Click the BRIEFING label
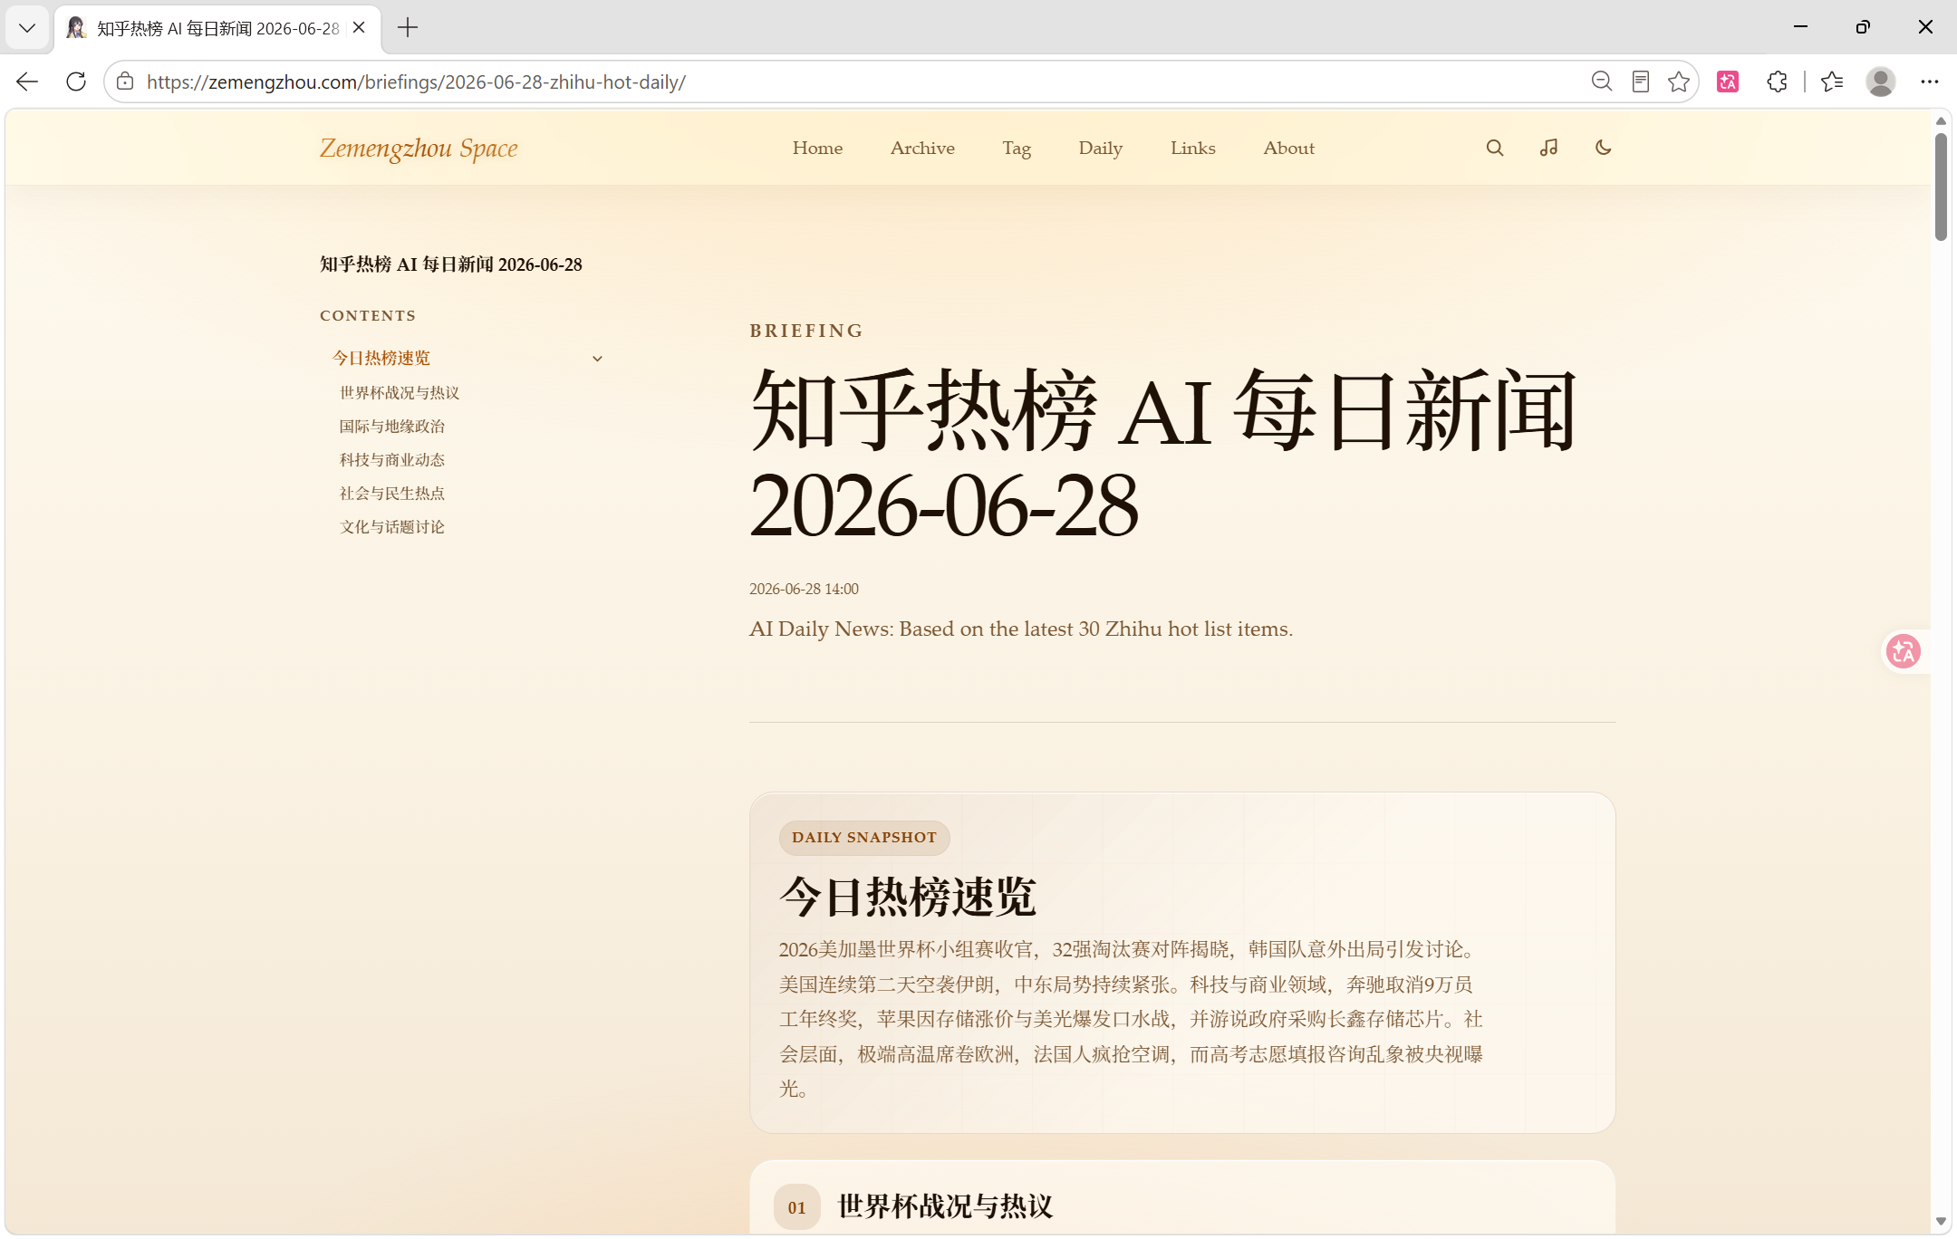The image size is (1957, 1239). point(806,331)
